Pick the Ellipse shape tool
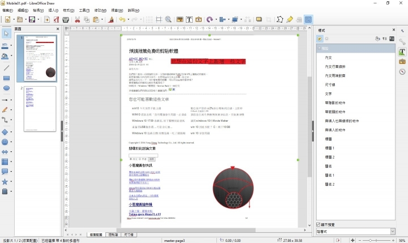The width and height of the screenshot is (408, 243). [x=6, y=88]
